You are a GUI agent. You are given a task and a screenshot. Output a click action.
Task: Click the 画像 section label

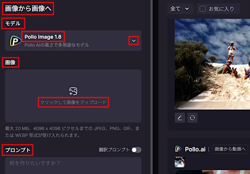[10, 62]
